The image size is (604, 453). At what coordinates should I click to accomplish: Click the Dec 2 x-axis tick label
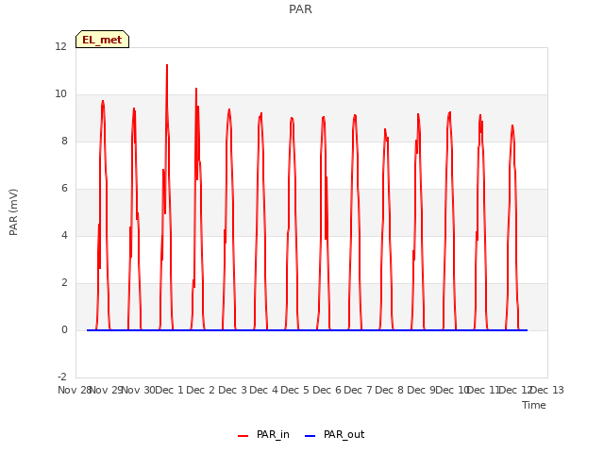click(201, 390)
